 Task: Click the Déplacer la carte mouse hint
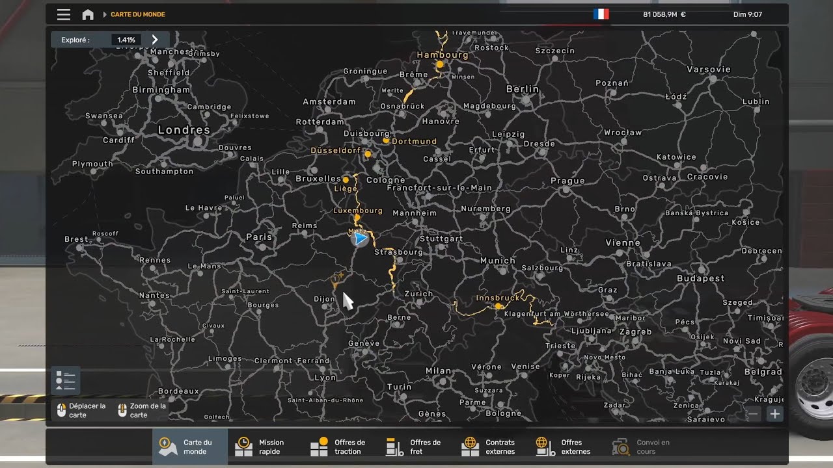coord(81,410)
